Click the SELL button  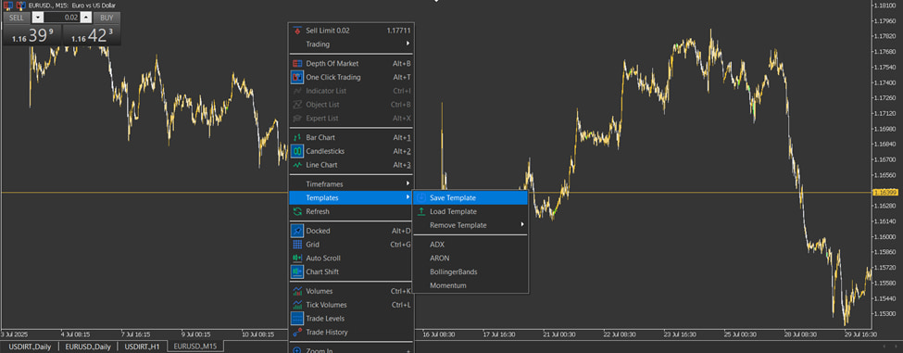[x=17, y=18]
